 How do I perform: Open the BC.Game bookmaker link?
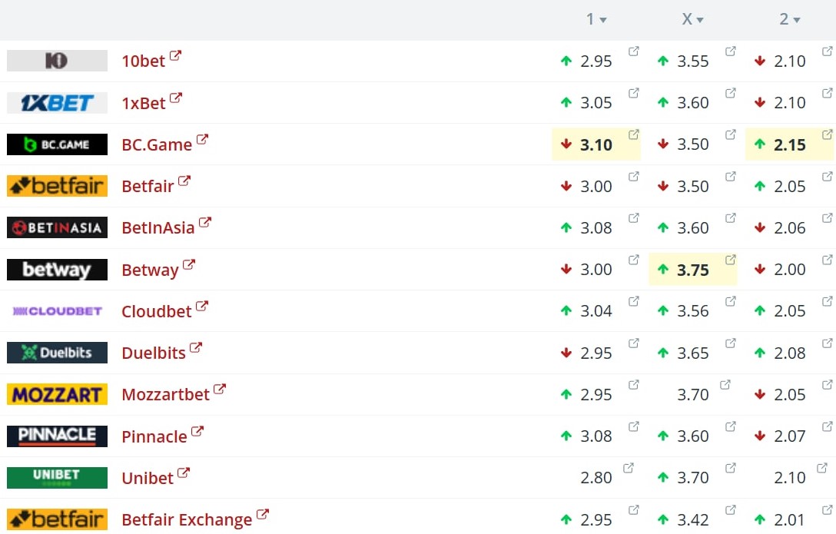point(164,144)
